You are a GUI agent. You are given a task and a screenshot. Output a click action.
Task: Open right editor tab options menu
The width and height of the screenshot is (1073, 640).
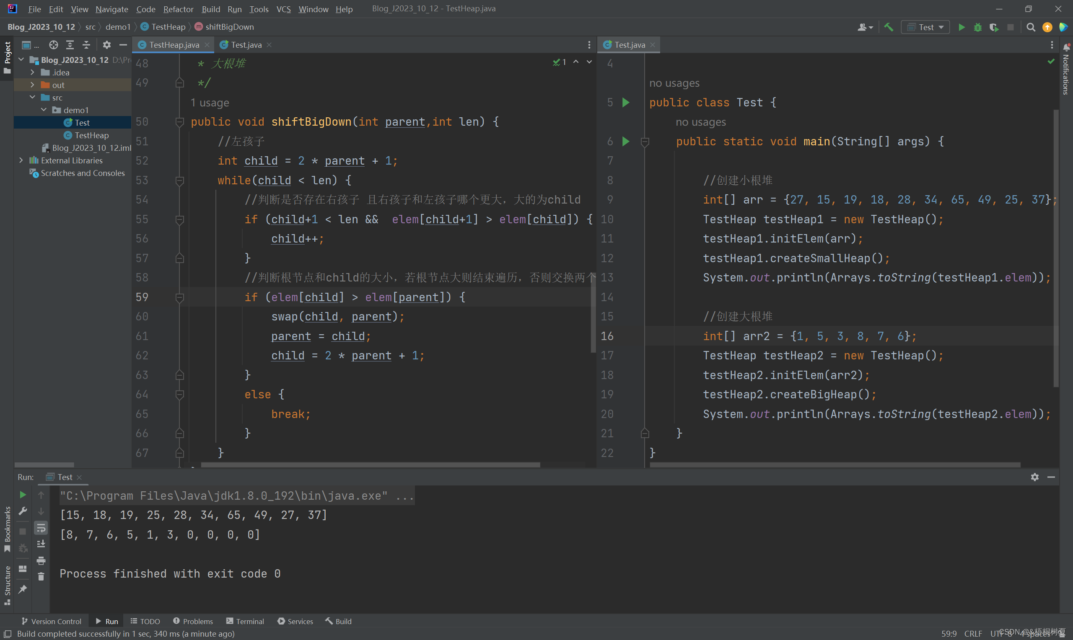[x=1052, y=45]
